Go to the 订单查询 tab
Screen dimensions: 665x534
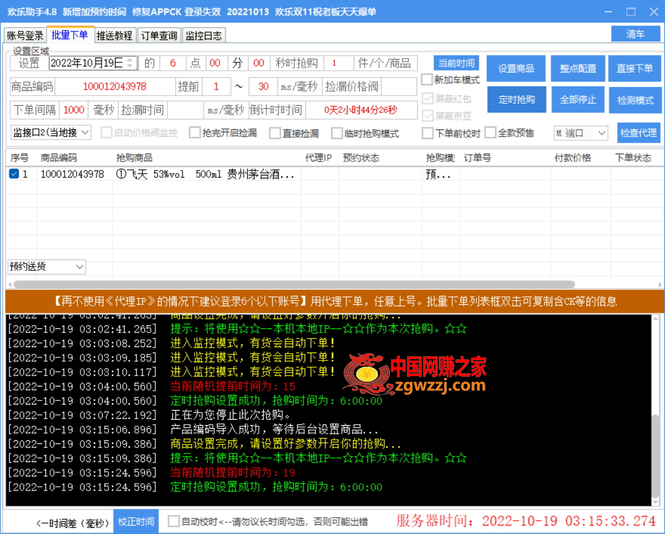coord(159,35)
